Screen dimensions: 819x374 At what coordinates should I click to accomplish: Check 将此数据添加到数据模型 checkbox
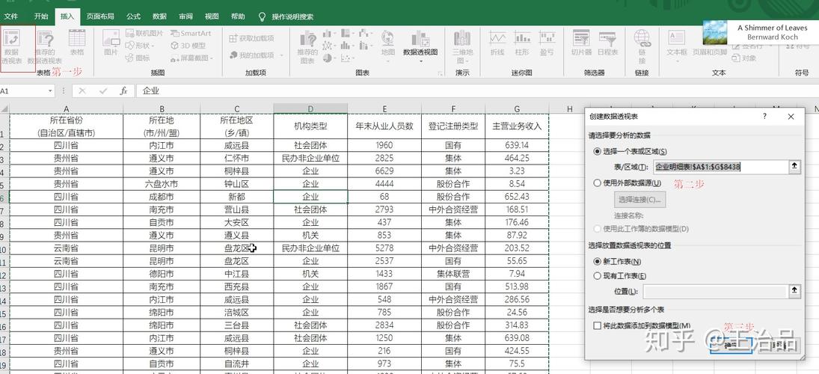pos(597,325)
